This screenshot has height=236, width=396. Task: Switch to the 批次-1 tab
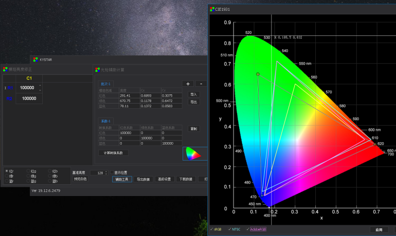(x=105, y=84)
